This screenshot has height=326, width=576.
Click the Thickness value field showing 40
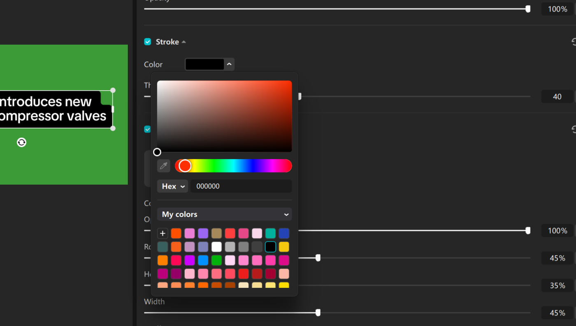tap(557, 97)
